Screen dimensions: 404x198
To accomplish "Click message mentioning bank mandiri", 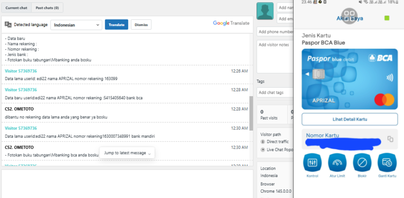I will pyautogui.click(x=80, y=136).
